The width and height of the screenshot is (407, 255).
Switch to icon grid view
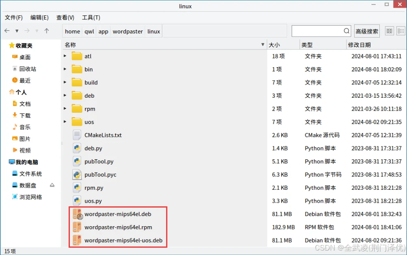click(x=390, y=31)
